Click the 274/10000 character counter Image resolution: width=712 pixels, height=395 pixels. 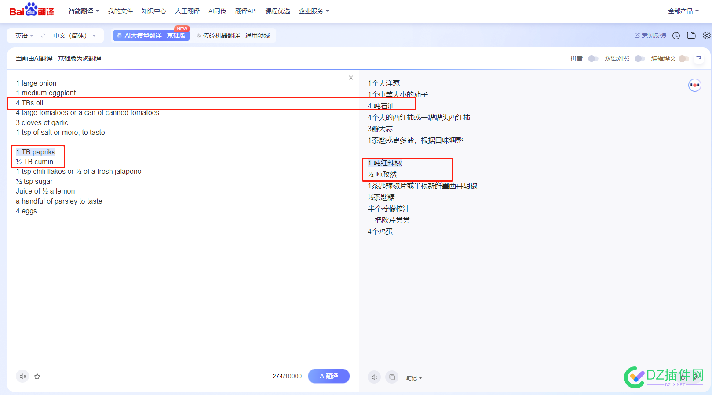(x=287, y=376)
